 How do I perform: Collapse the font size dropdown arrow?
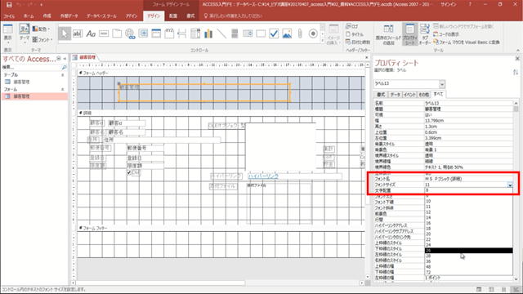click(510, 185)
